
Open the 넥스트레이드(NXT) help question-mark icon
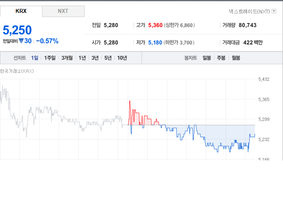click(x=274, y=11)
